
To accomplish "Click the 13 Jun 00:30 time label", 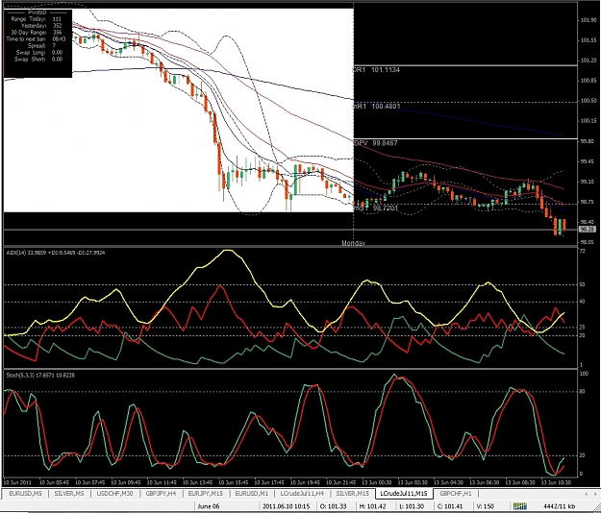I will pos(378,482).
